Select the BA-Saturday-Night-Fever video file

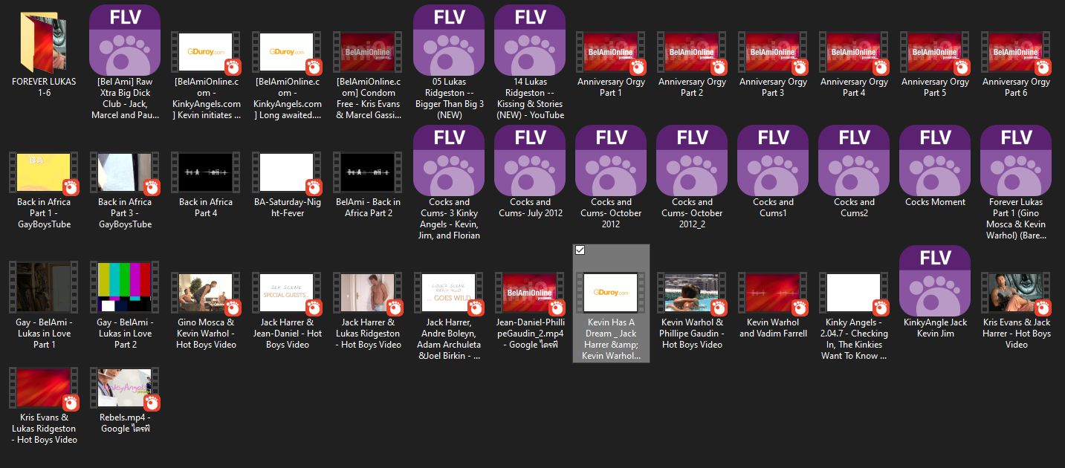coord(287,172)
